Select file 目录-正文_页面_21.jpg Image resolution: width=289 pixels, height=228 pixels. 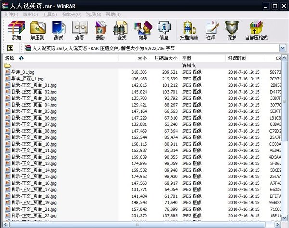(x=34, y=209)
